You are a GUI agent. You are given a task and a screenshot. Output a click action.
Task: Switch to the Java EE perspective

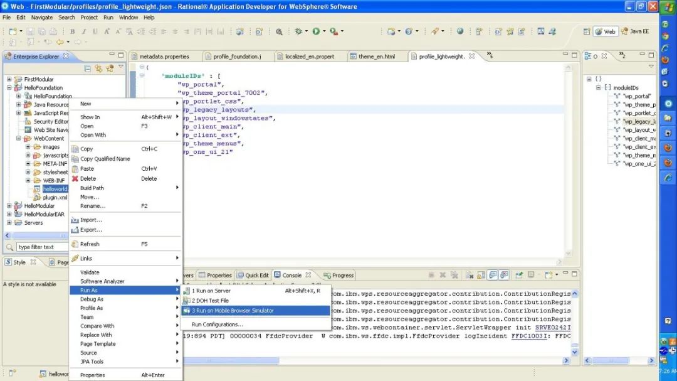click(x=635, y=31)
